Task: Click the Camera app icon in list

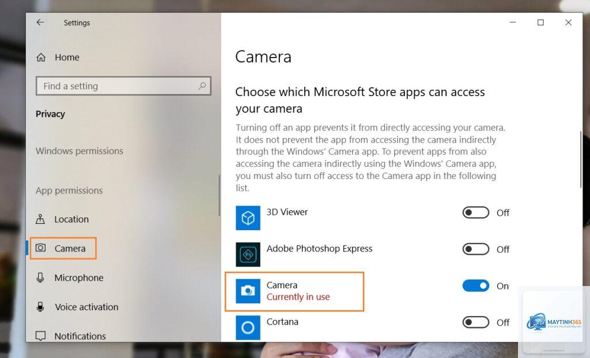Action: [248, 291]
